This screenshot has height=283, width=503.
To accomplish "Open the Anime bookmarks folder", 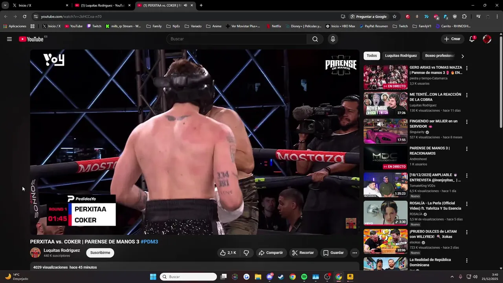I will [x=213, y=26].
